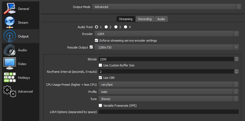Select the Stream globe icon
Image resolution: width=245 pixels, height=121 pixels.
click(9, 23)
